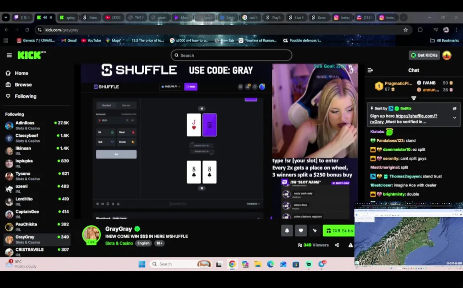Open weather widget showing Mostly cloudy
Image resolution: width=463 pixels, height=288 pixels.
21,264
